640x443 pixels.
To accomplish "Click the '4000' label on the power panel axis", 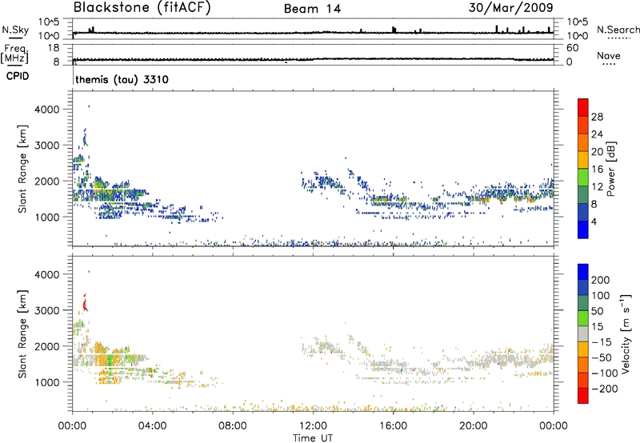I will coord(46,110).
